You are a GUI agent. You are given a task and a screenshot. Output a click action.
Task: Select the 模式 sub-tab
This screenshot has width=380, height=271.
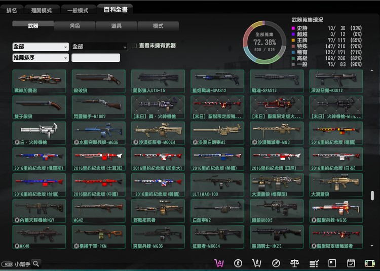(x=158, y=26)
